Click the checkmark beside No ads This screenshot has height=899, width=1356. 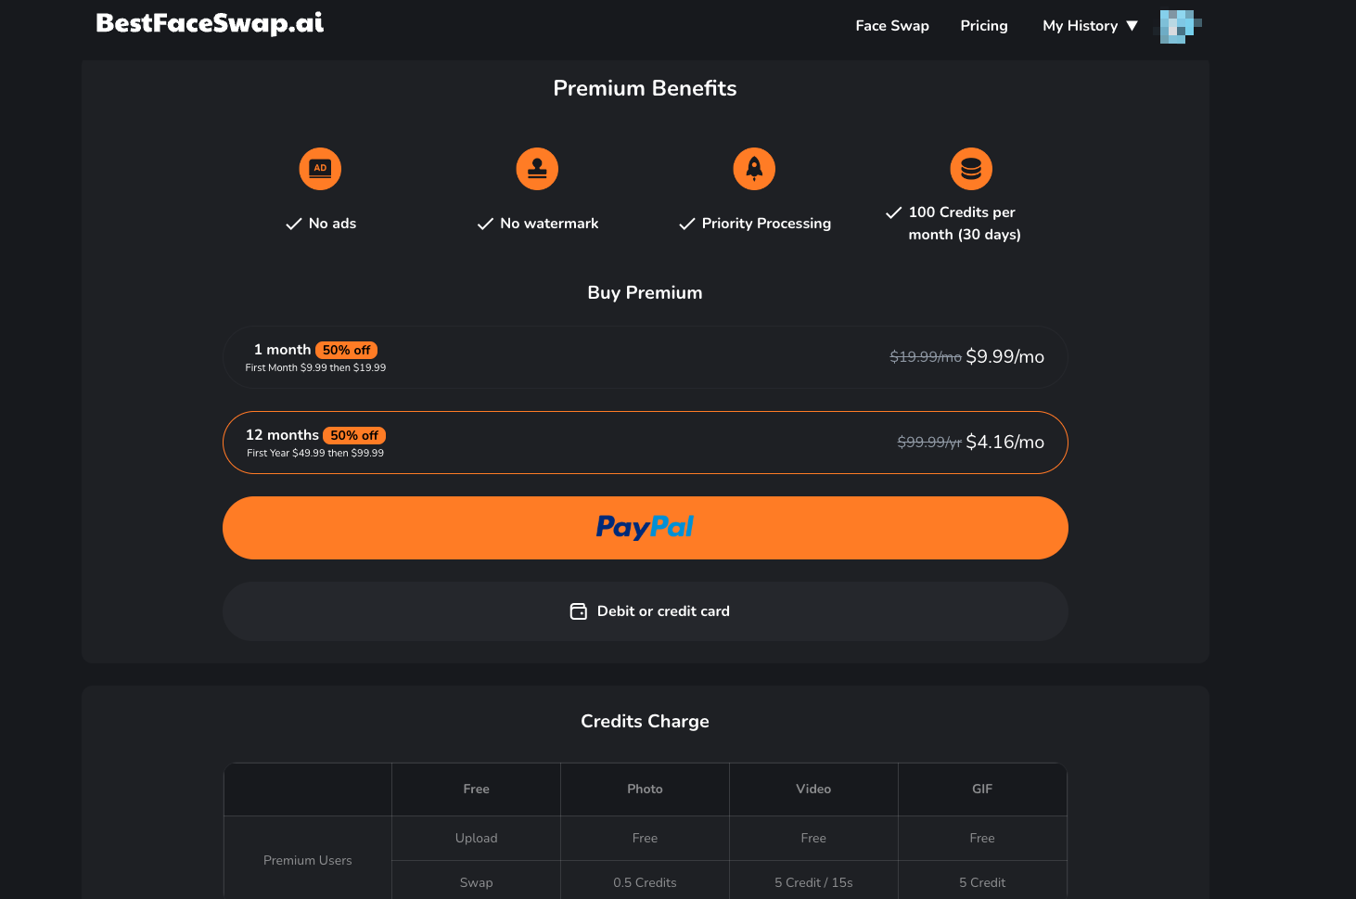tap(293, 224)
